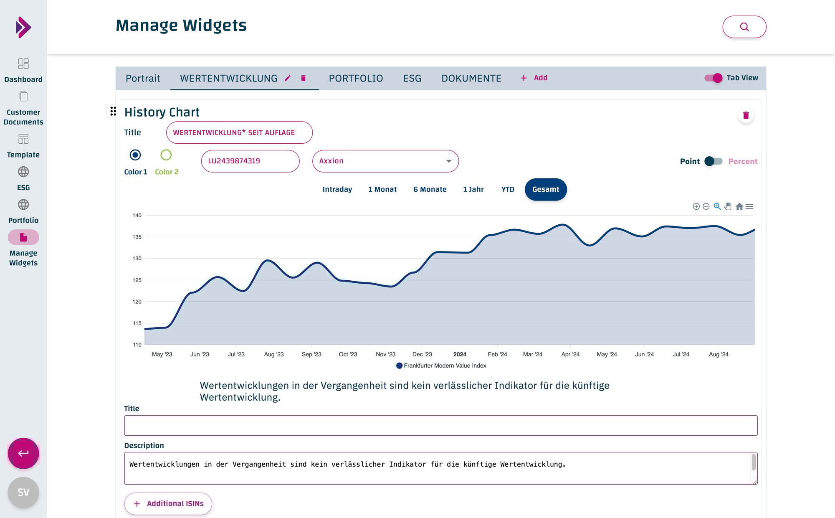The image size is (835, 518).
Task: Open the search magnifier top right
Action: pyautogui.click(x=744, y=27)
